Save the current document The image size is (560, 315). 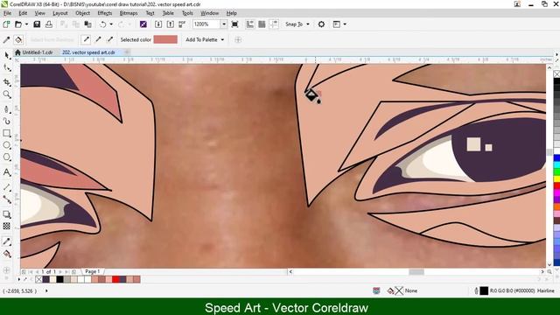pyautogui.click(x=37, y=24)
